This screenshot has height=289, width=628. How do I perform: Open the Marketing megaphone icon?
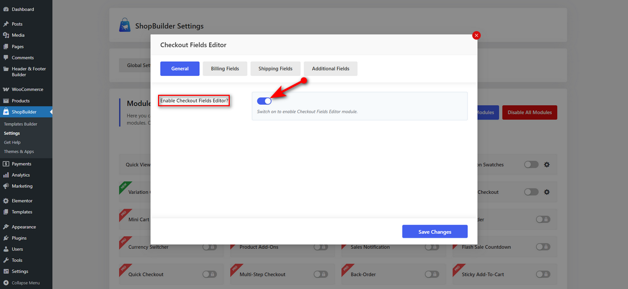(x=5, y=186)
